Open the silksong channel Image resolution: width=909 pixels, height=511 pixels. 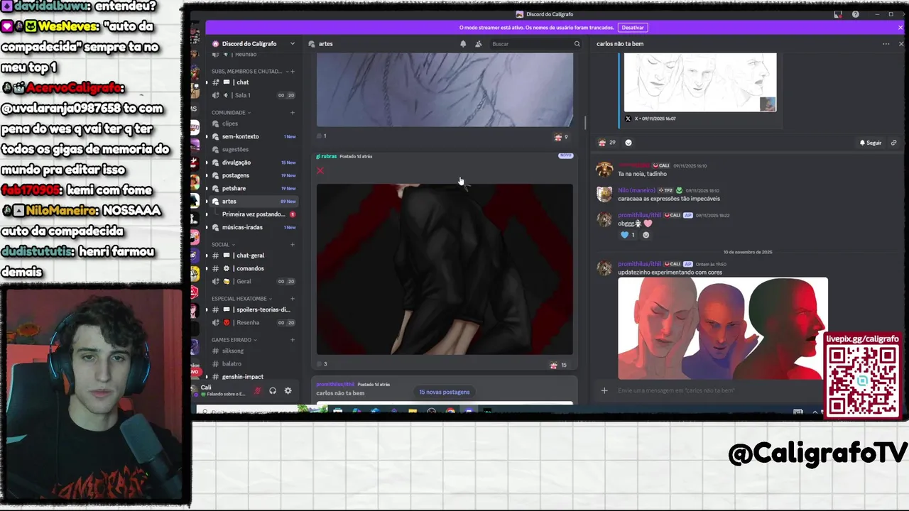(252, 351)
